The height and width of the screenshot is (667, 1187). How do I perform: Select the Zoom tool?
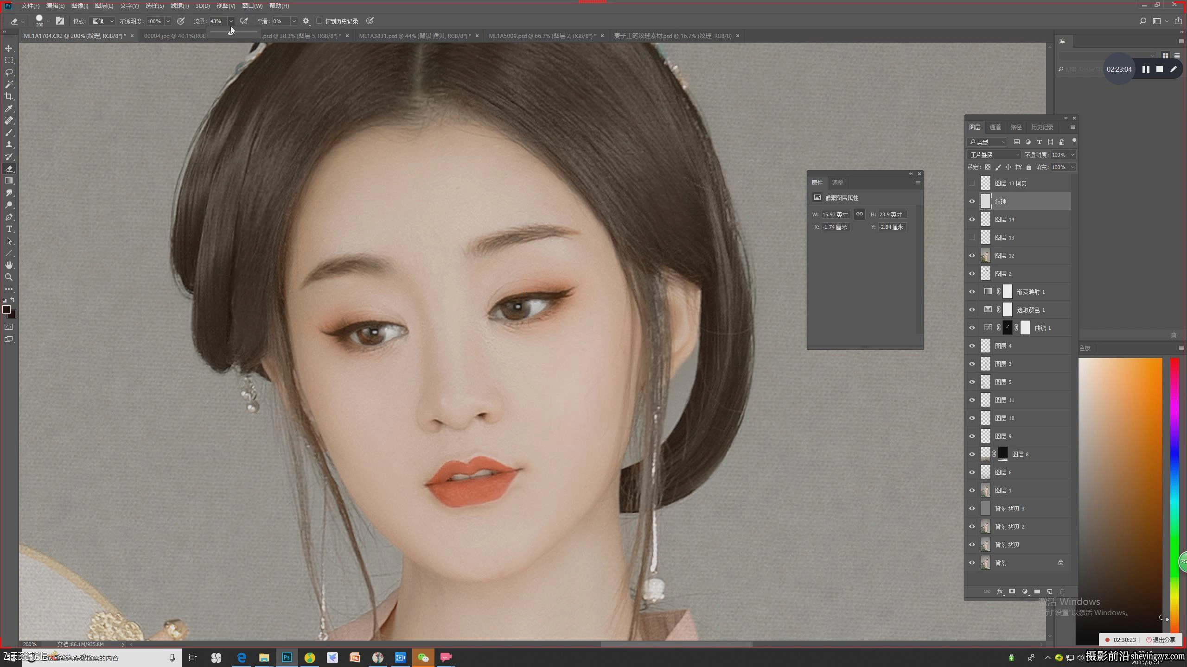tap(9, 277)
